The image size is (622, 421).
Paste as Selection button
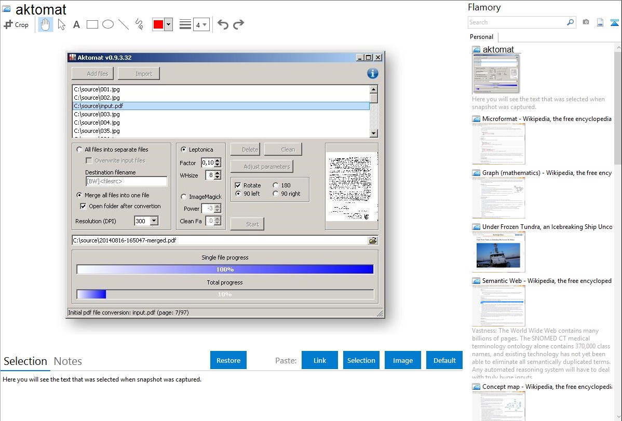[x=361, y=360]
